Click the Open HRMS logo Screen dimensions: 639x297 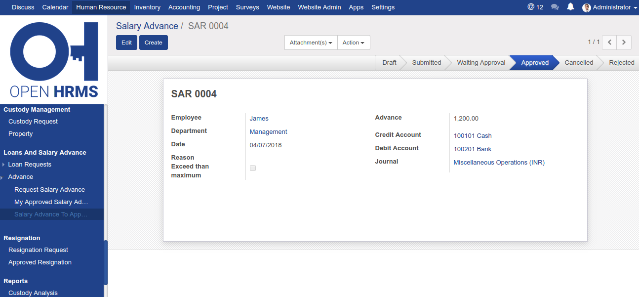pyautogui.click(x=54, y=60)
